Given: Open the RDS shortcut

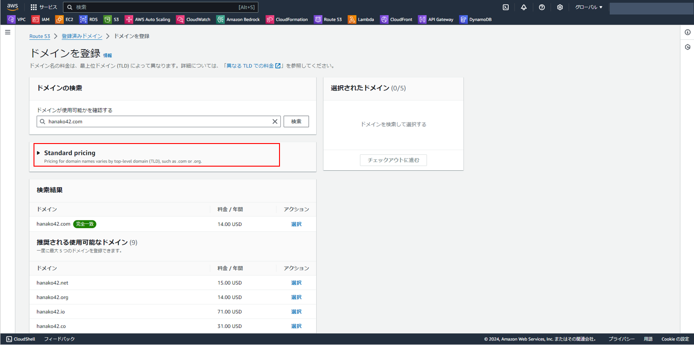Looking at the screenshot, I should coord(89,19).
